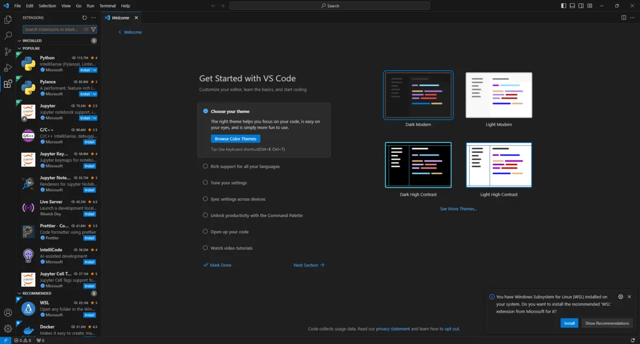Open the Source Control view
The height and width of the screenshot is (344, 640).
(x=7, y=51)
